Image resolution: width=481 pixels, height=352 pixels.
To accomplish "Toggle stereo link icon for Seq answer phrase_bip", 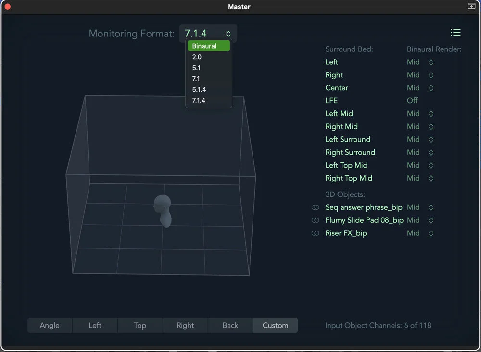I will click(x=316, y=207).
